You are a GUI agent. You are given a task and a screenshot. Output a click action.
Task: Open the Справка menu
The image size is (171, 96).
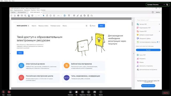43,10
